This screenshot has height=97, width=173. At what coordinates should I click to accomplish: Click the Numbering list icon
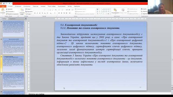click(63, 10)
